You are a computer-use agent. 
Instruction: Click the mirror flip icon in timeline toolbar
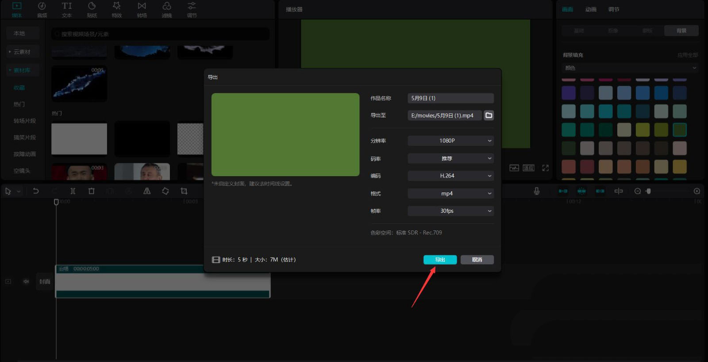point(147,191)
